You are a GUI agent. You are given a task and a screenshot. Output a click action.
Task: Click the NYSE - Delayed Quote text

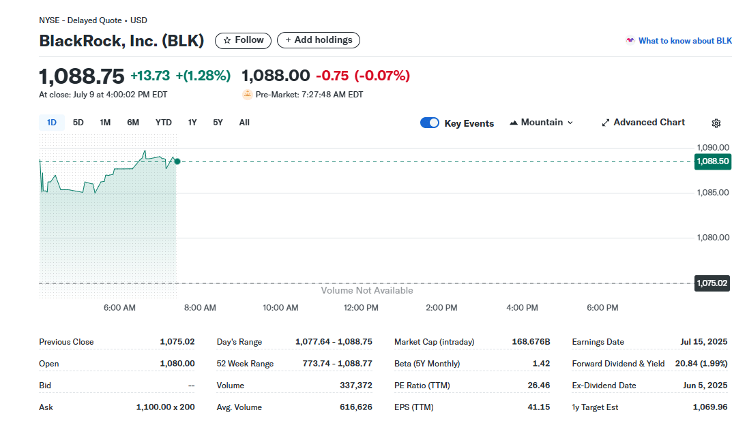pos(80,20)
